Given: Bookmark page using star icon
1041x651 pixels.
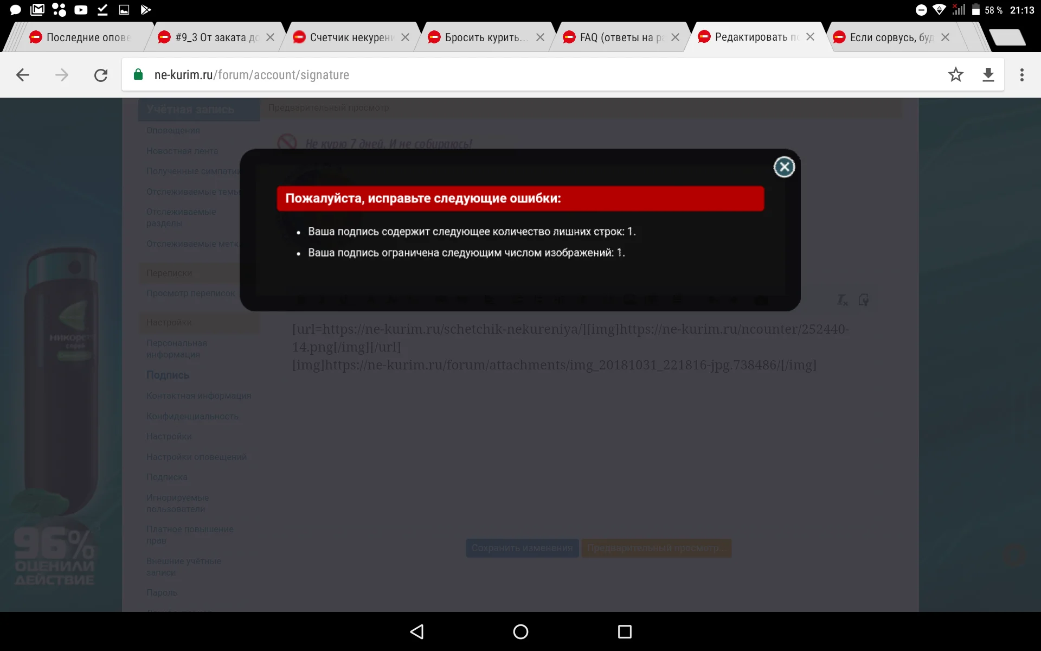Looking at the screenshot, I should [x=955, y=75].
